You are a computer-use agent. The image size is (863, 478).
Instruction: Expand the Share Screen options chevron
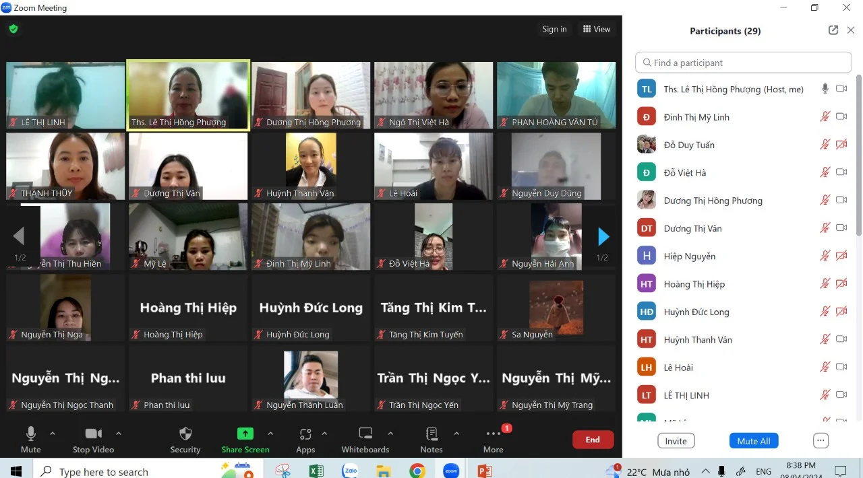pyautogui.click(x=270, y=434)
